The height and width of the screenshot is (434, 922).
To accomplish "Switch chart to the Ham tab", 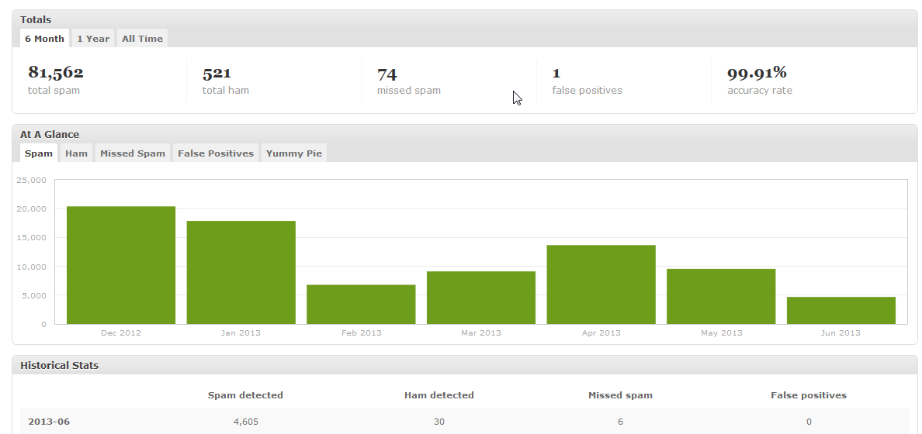I will (76, 153).
